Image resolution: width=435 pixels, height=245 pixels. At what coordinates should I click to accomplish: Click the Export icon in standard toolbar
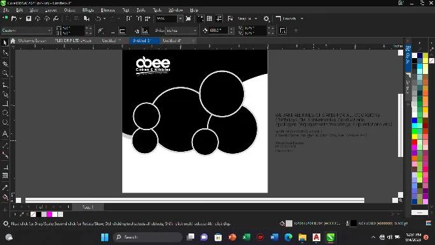(x=139, y=19)
